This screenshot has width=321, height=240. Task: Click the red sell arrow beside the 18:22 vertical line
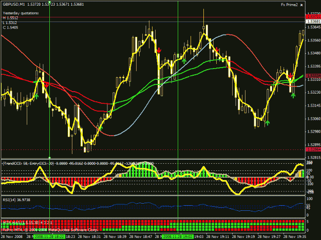47,85
